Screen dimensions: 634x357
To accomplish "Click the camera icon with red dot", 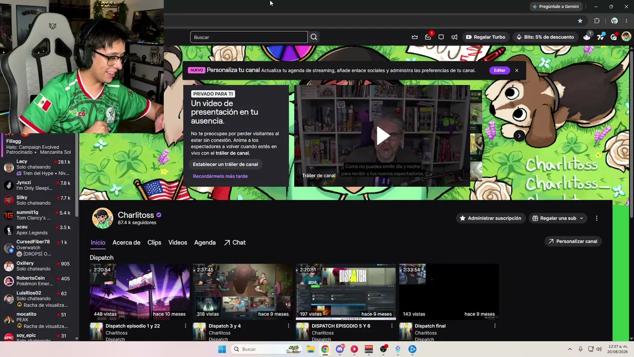I will [613, 37].
